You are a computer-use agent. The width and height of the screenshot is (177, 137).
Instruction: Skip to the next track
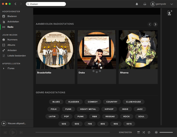(21, 132)
